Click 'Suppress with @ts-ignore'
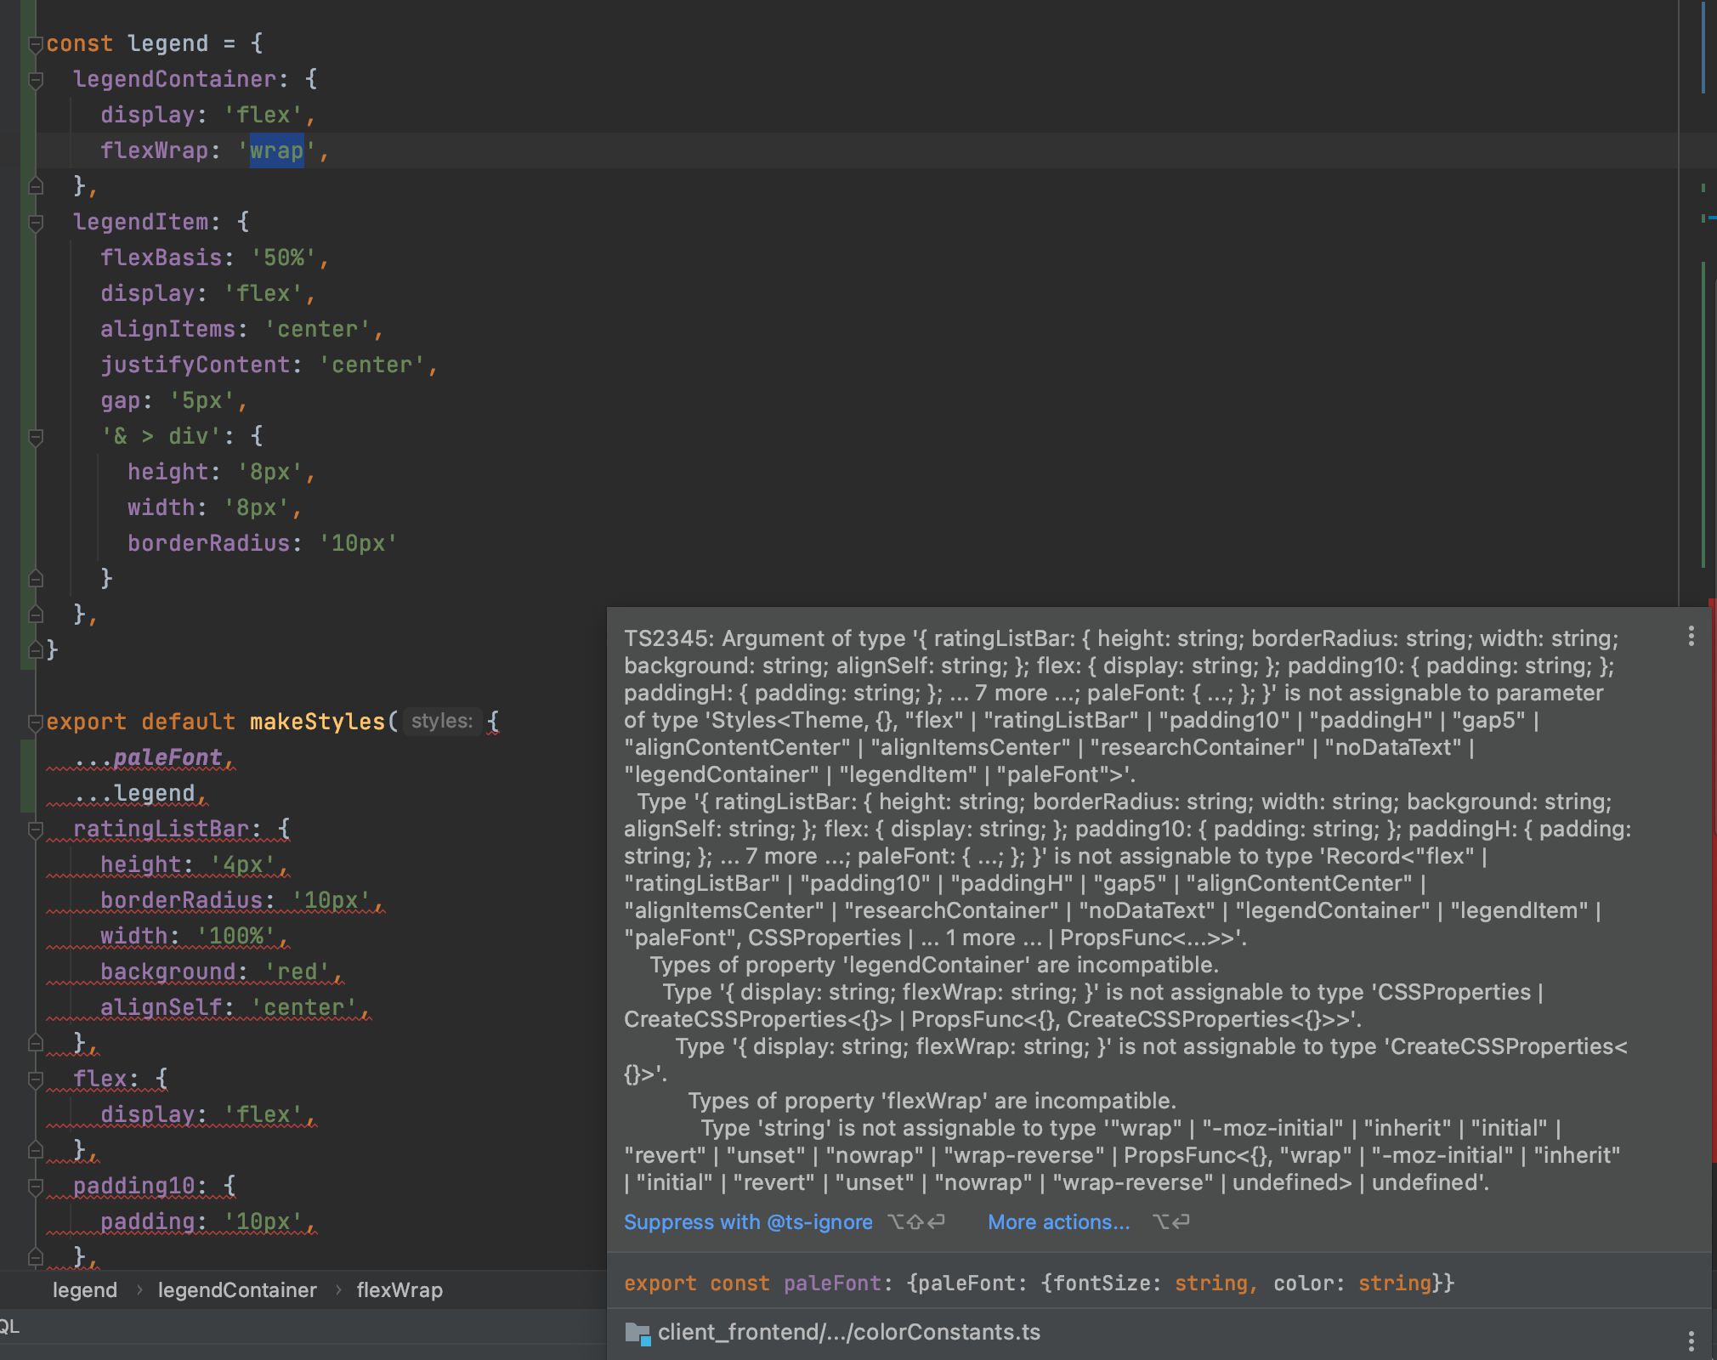Image resolution: width=1717 pixels, height=1360 pixels. 748,1222
